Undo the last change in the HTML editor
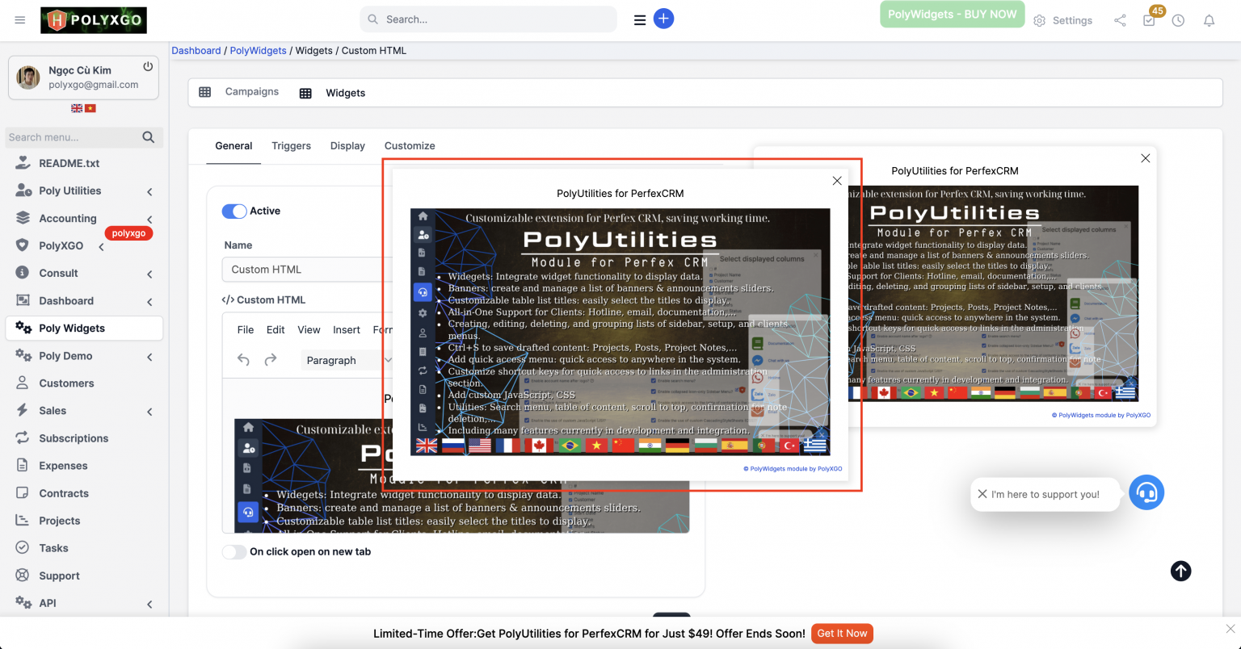This screenshot has width=1241, height=649. tap(242, 360)
